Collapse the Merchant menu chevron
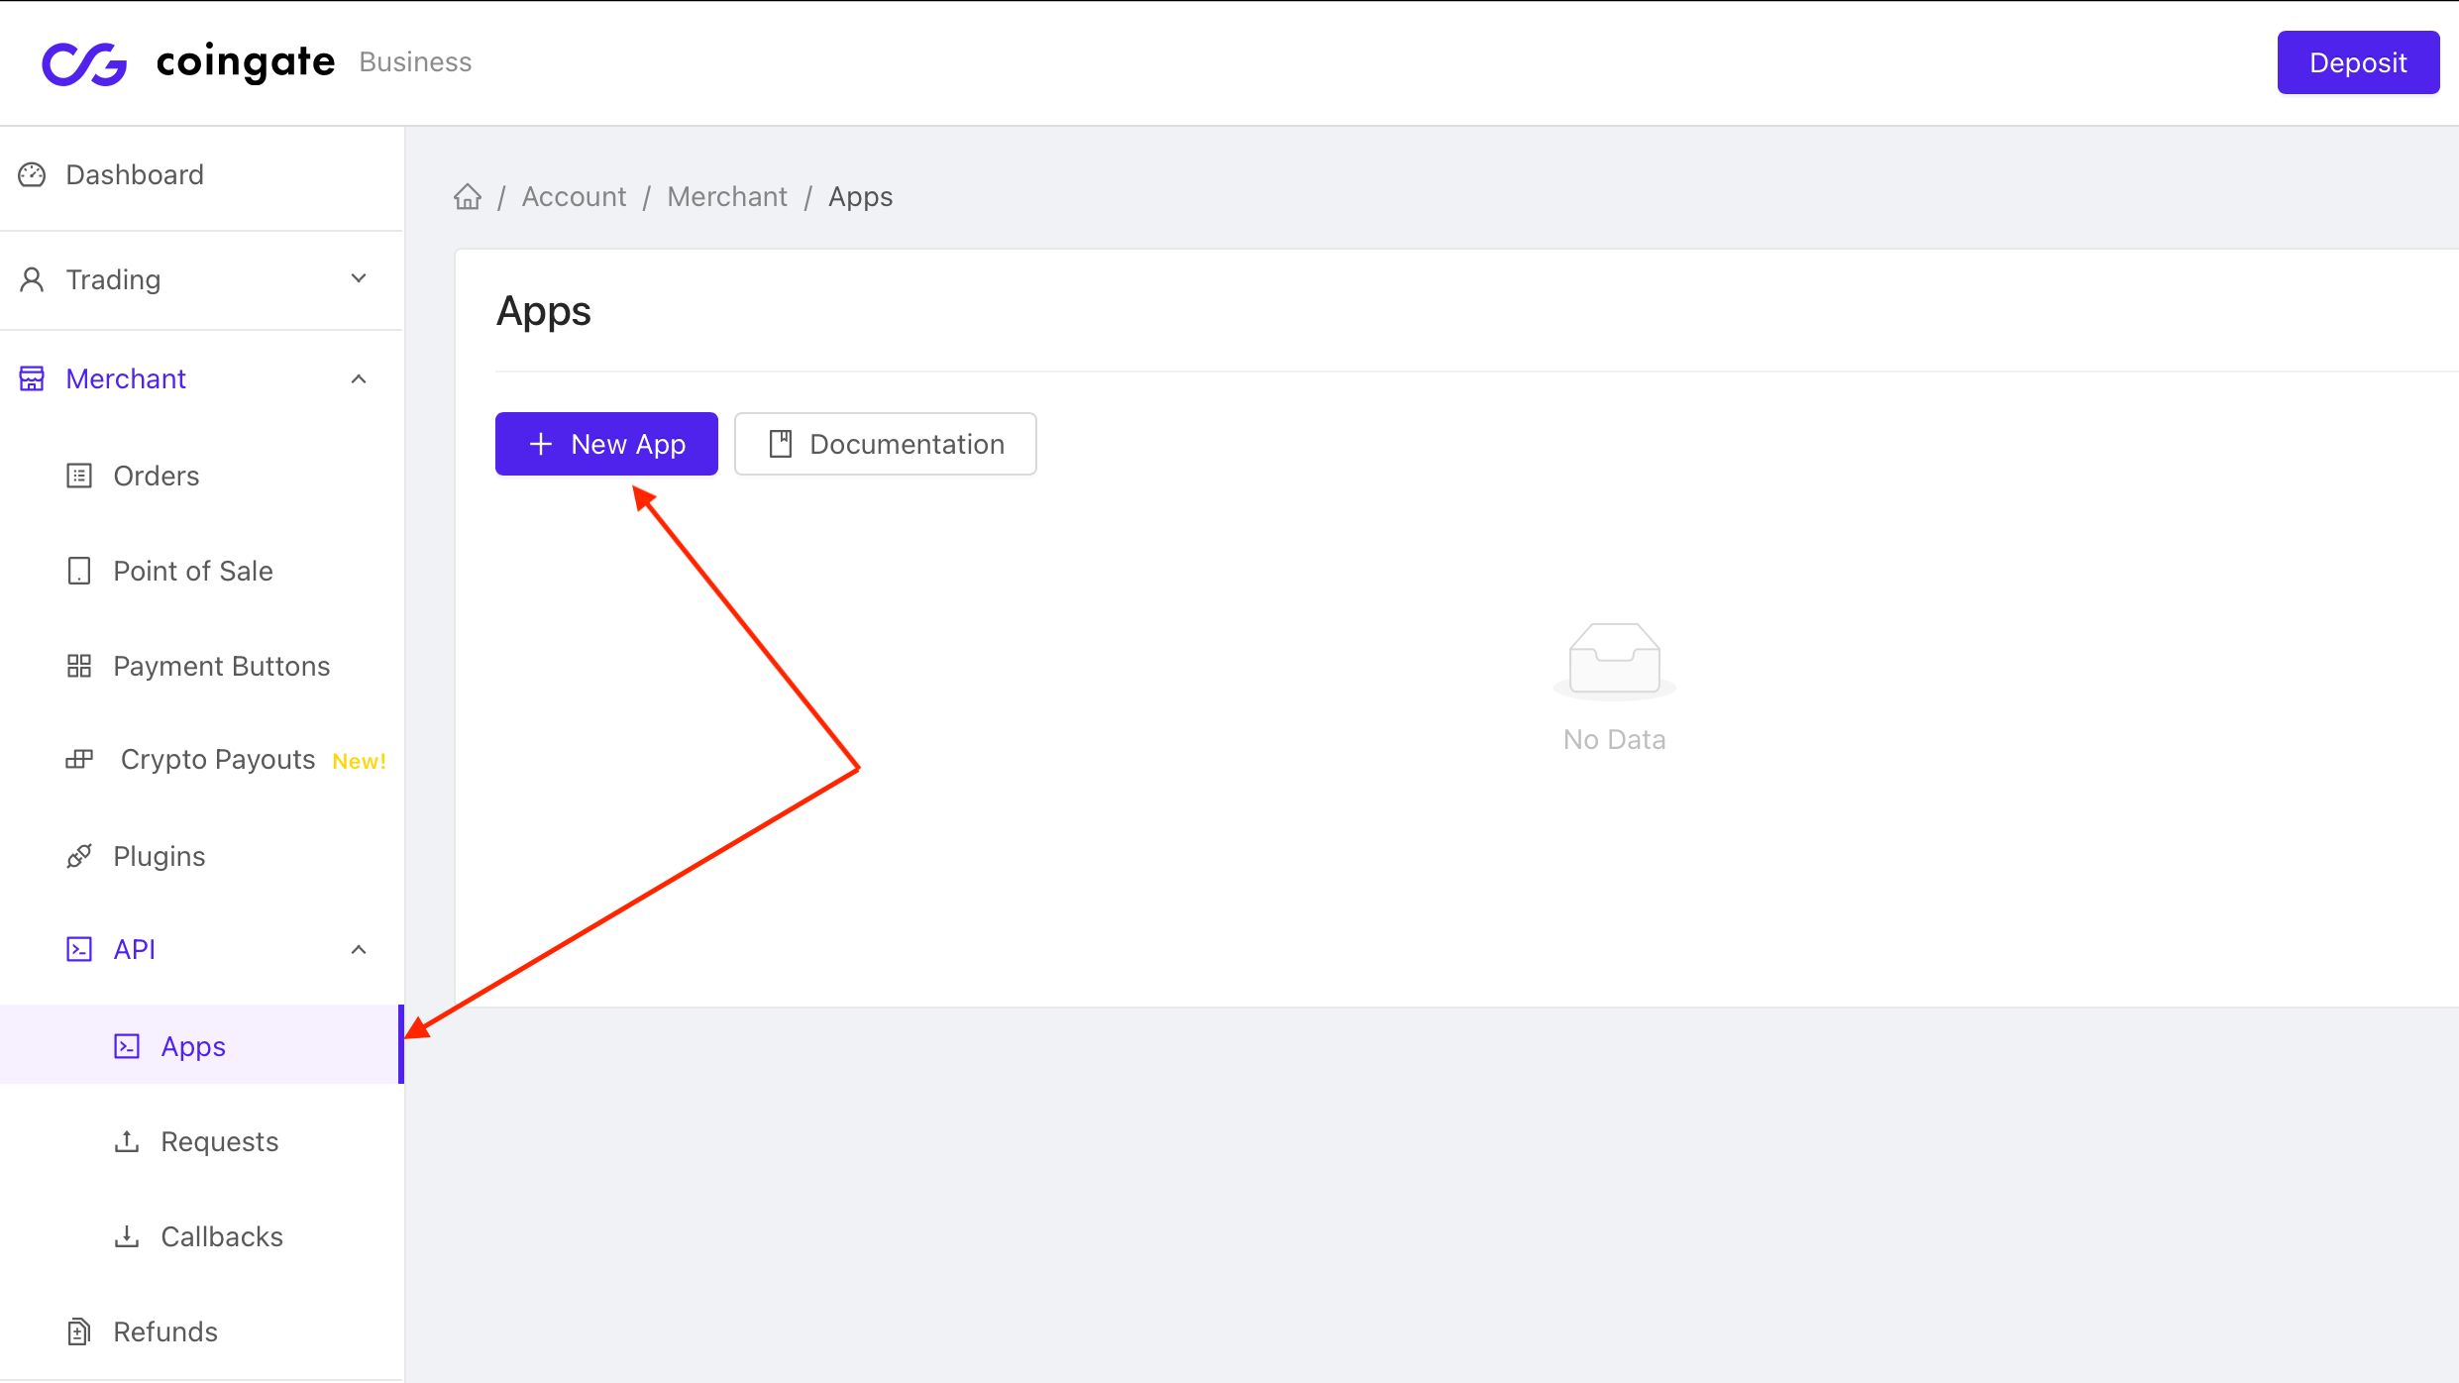Image resolution: width=2459 pixels, height=1383 pixels. point(359,378)
